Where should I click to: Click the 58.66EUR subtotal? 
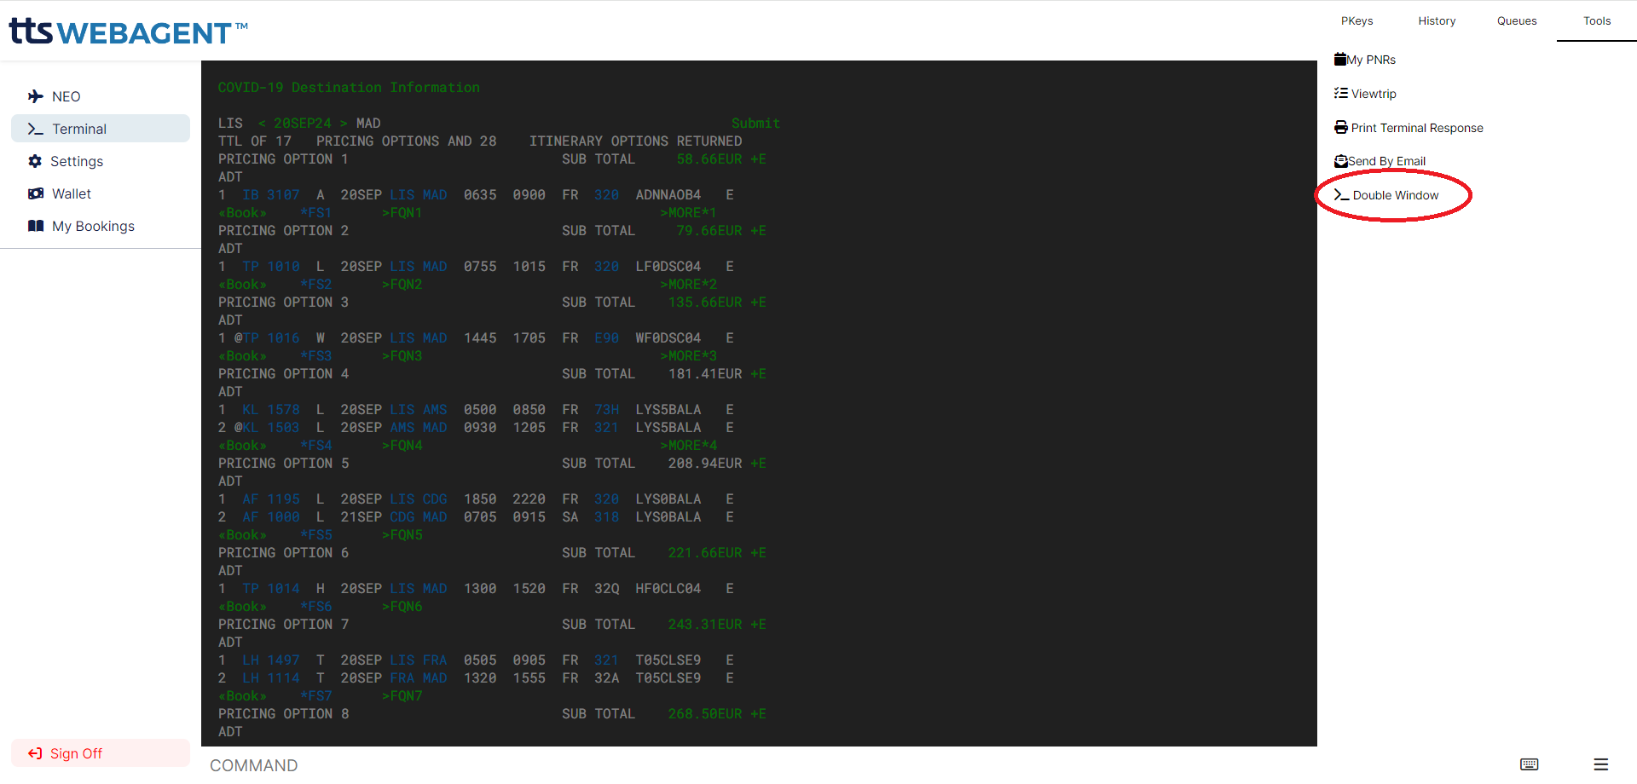point(709,159)
